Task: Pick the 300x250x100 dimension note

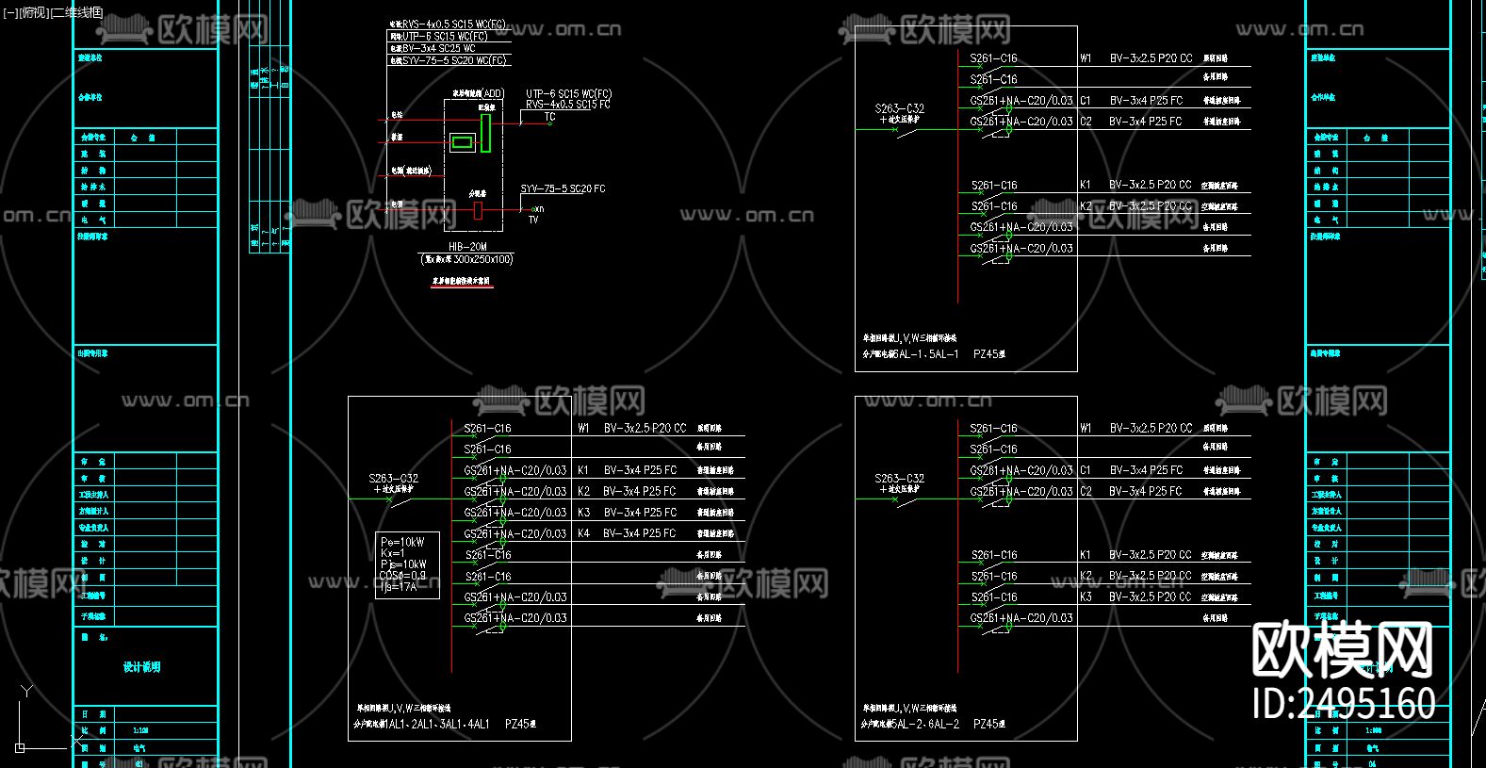Action: tap(467, 259)
